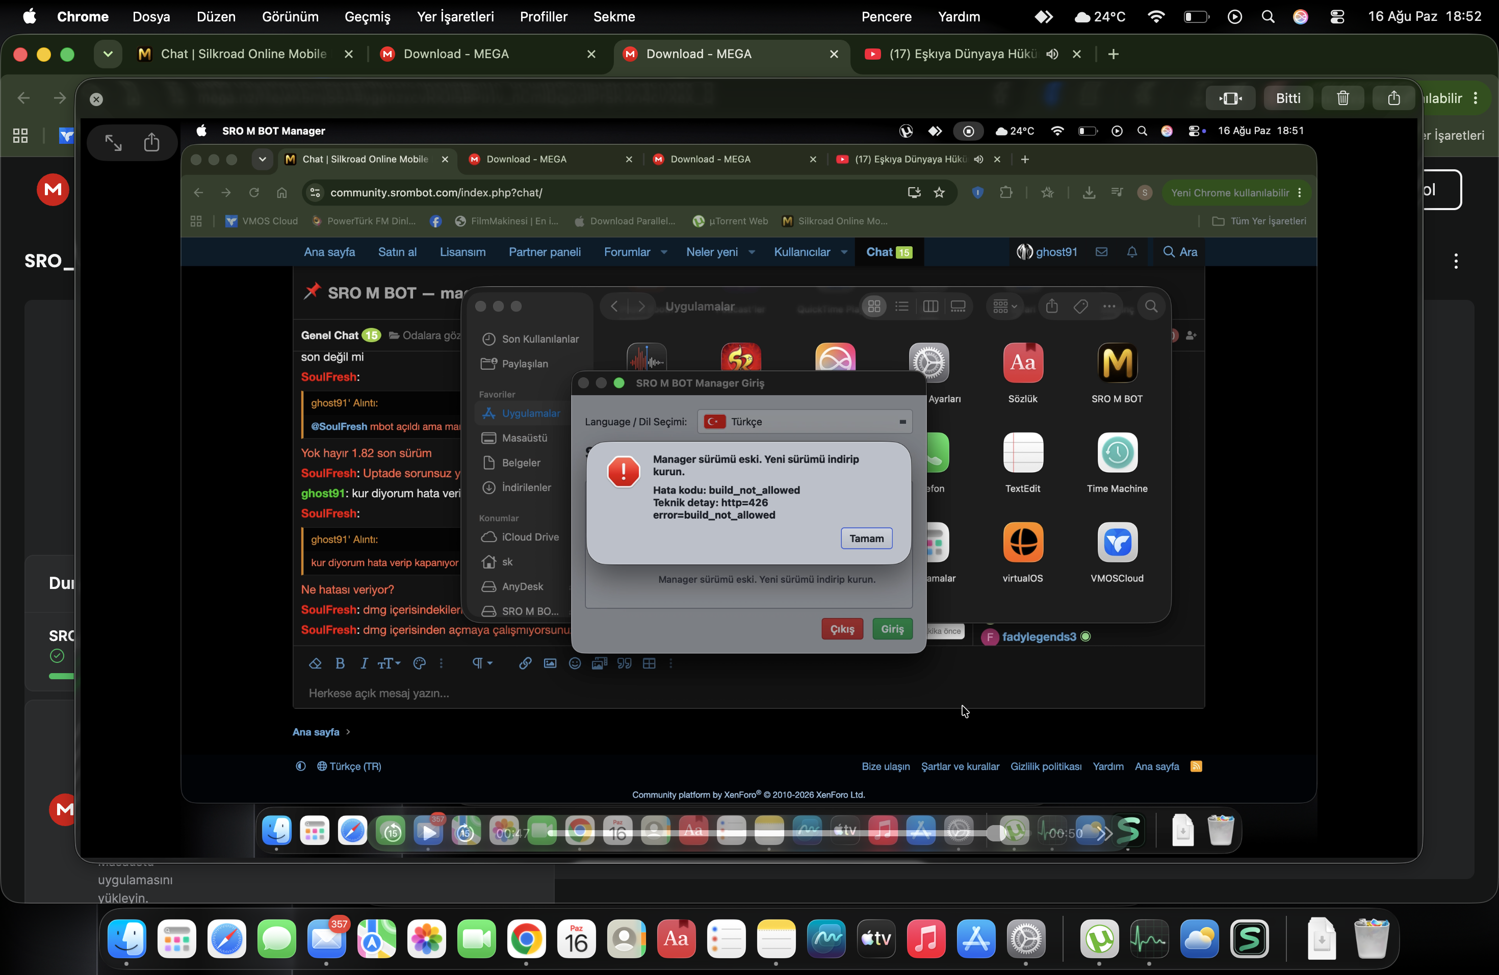Expand the preview using the diagonal arrows icon
Image resolution: width=1499 pixels, height=975 pixels.
click(x=113, y=143)
